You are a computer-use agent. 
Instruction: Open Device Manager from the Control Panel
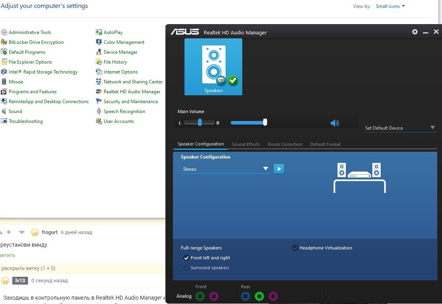coord(120,52)
